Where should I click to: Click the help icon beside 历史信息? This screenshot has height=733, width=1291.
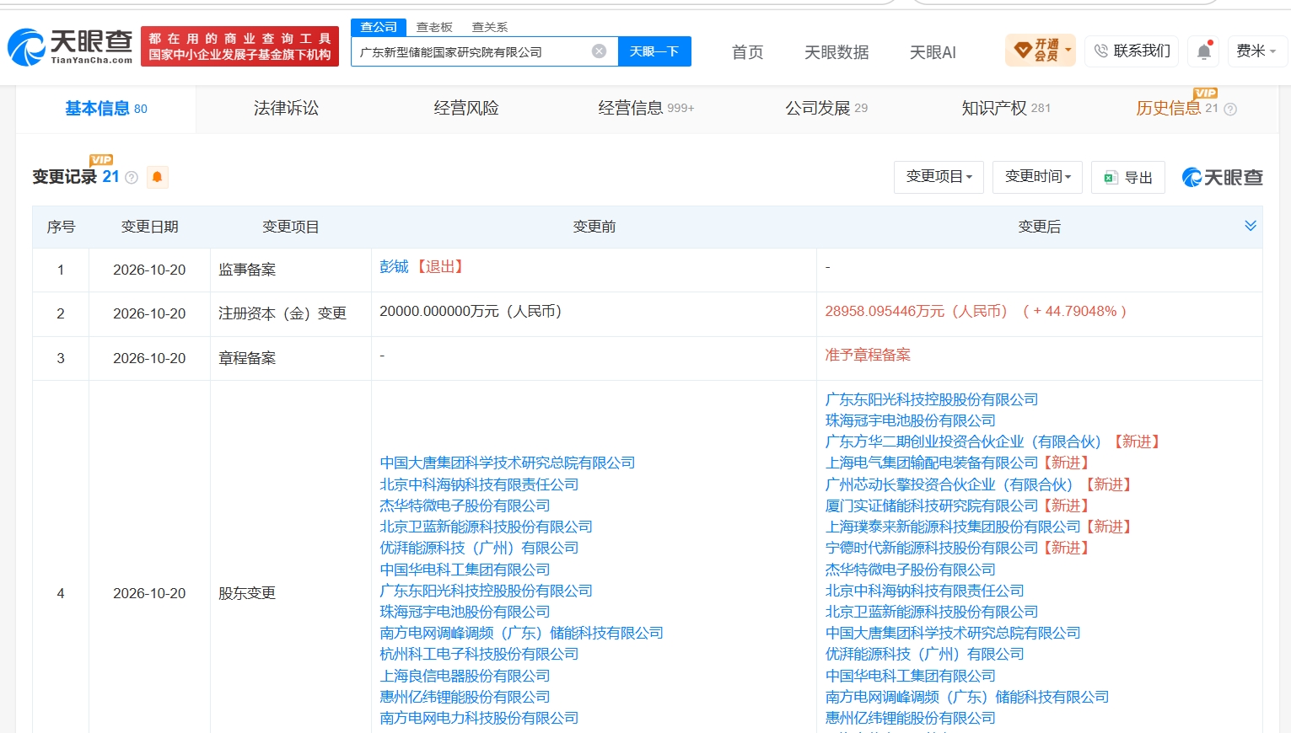pos(1230,109)
